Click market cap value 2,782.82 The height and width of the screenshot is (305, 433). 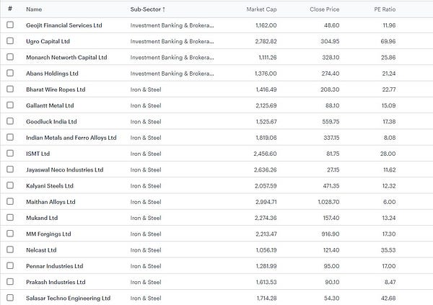click(266, 41)
